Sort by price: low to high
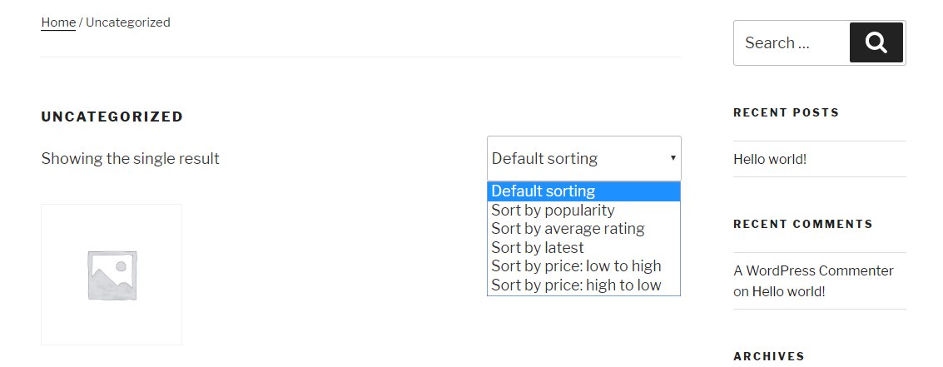Viewport: 943px width, 367px height. [x=576, y=265]
